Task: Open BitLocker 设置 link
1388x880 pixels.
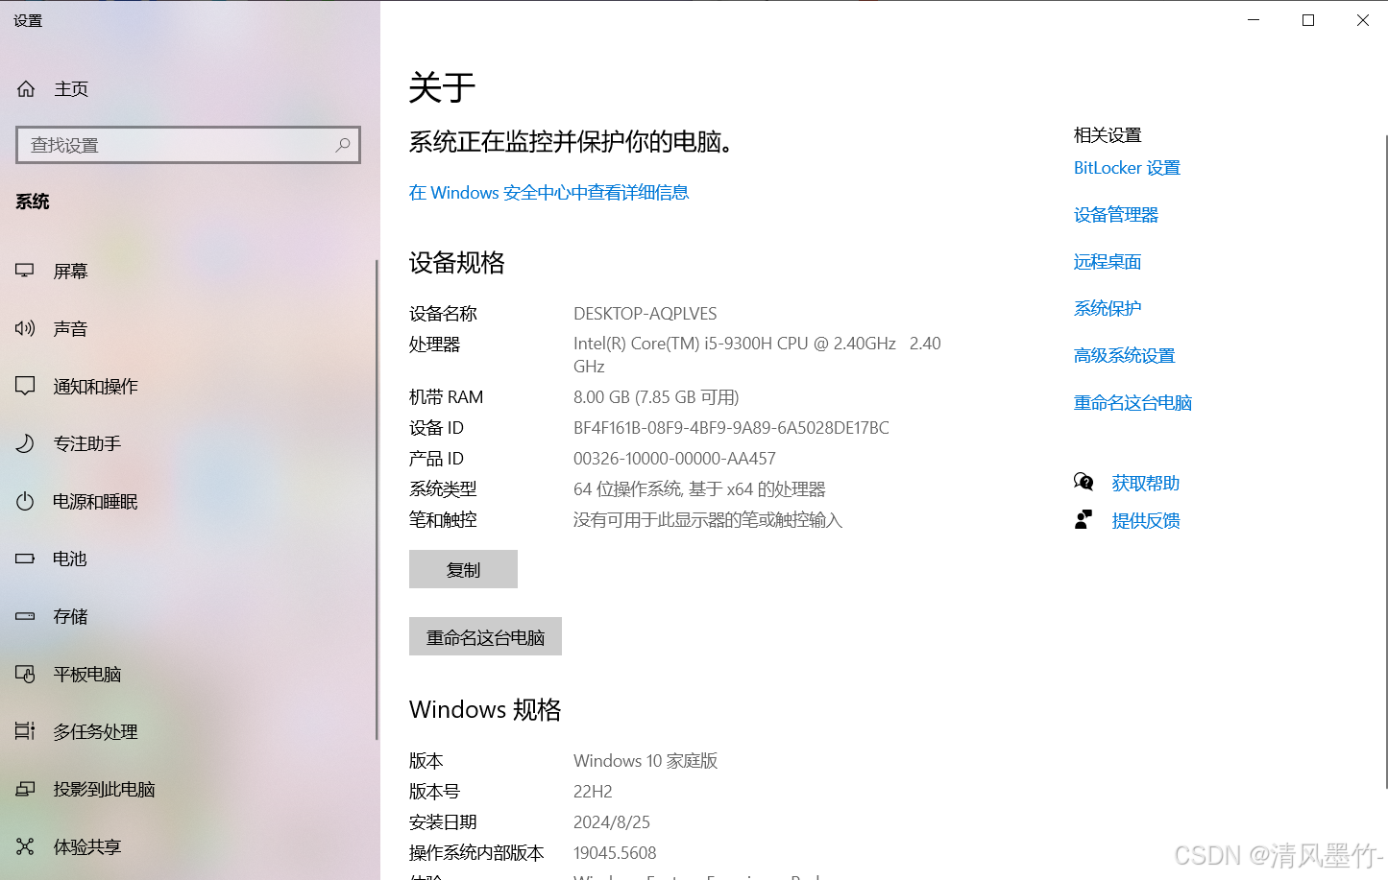Action: 1127,168
